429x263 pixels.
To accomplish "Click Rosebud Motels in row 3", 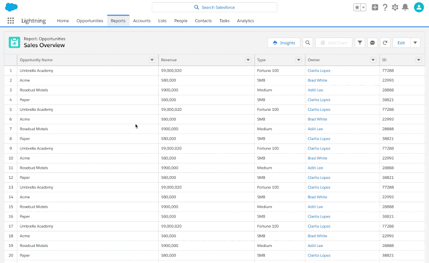I will point(34,90).
